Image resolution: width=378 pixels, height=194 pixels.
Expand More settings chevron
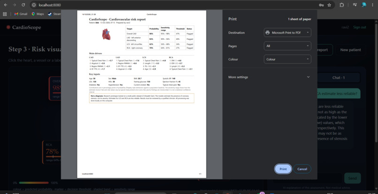[308, 77]
